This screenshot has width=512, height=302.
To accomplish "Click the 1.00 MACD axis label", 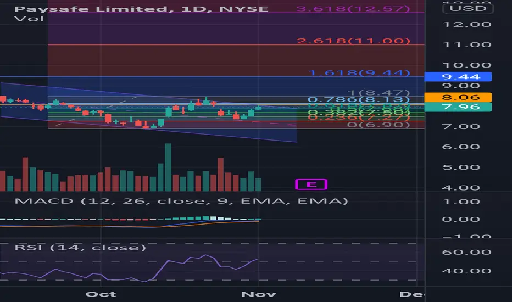I will coord(461,202).
